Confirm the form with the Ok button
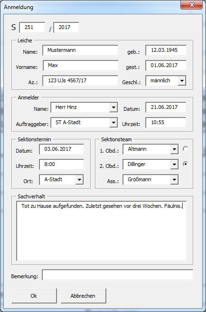206x312 pixels. 34,296
